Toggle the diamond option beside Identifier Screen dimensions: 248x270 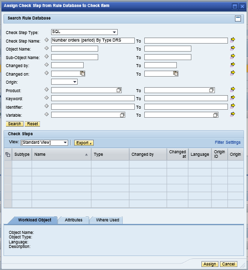tap(47, 106)
